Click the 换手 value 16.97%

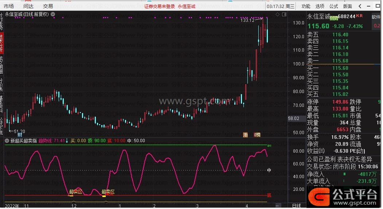pyautogui.click(x=340, y=137)
